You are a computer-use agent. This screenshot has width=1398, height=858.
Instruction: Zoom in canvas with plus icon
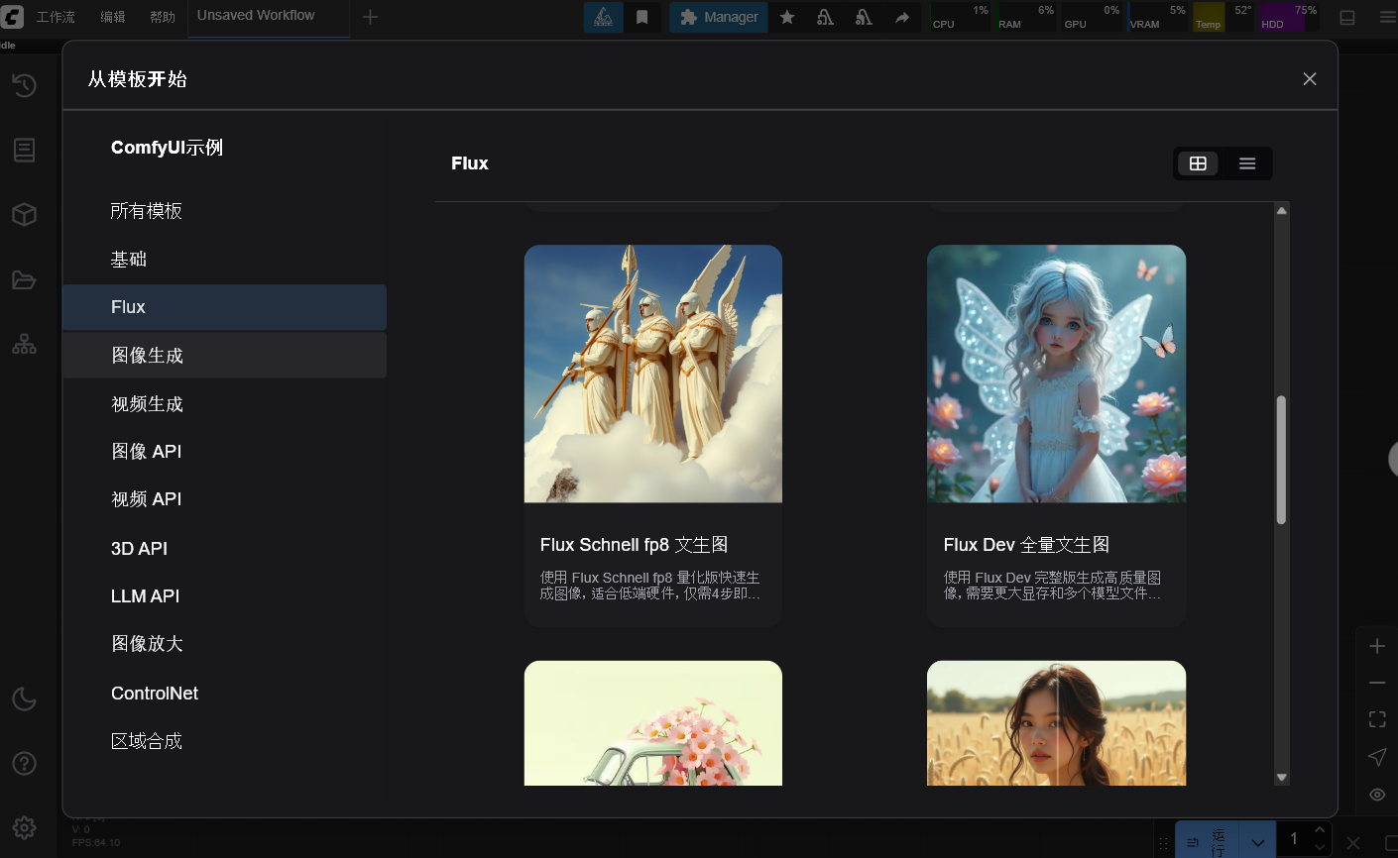point(1377,646)
